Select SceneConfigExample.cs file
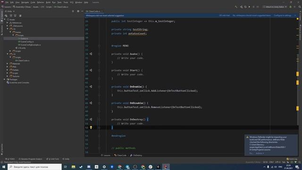This screenshot has width=302, height=170. (x=29, y=45)
